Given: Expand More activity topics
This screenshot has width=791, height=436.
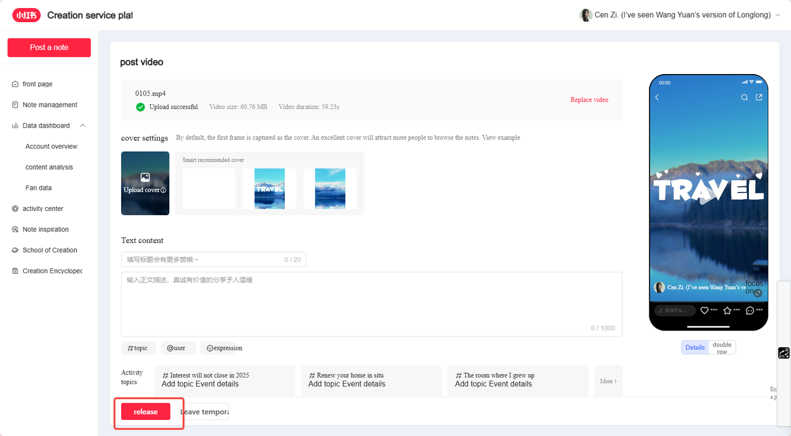Looking at the screenshot, I should pyautogui.click(x=608, y=381).
